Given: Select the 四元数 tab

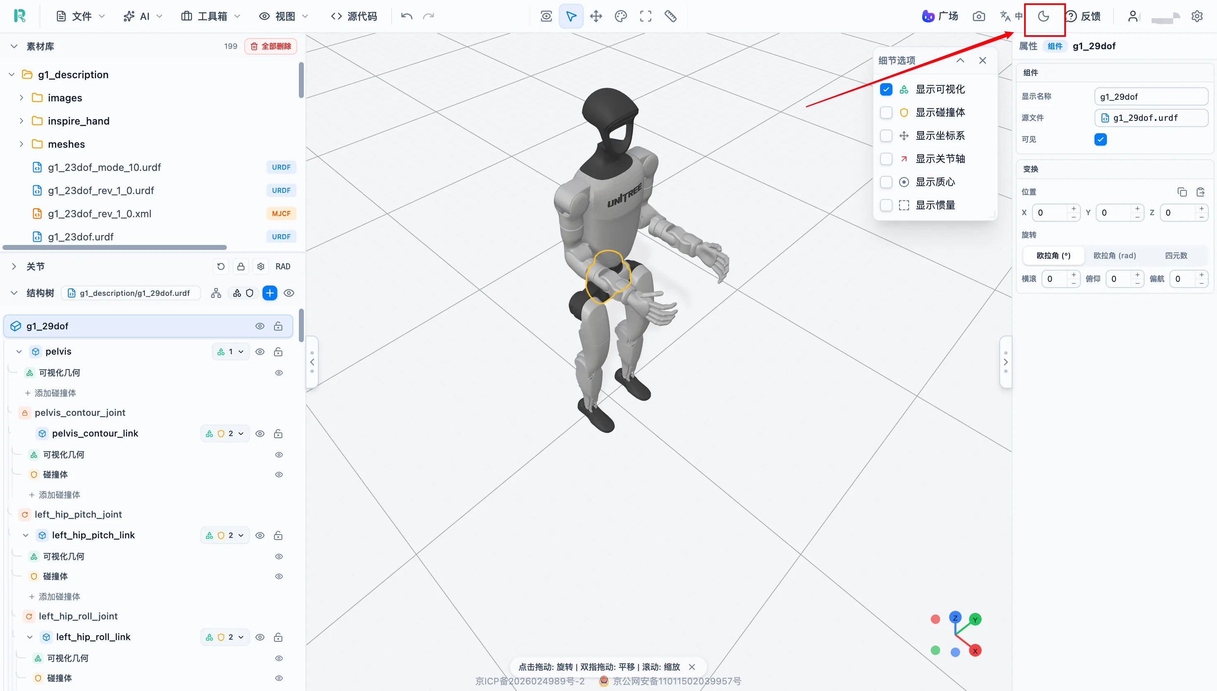Looking at the screenshot, I should [x=1176, y=255].
